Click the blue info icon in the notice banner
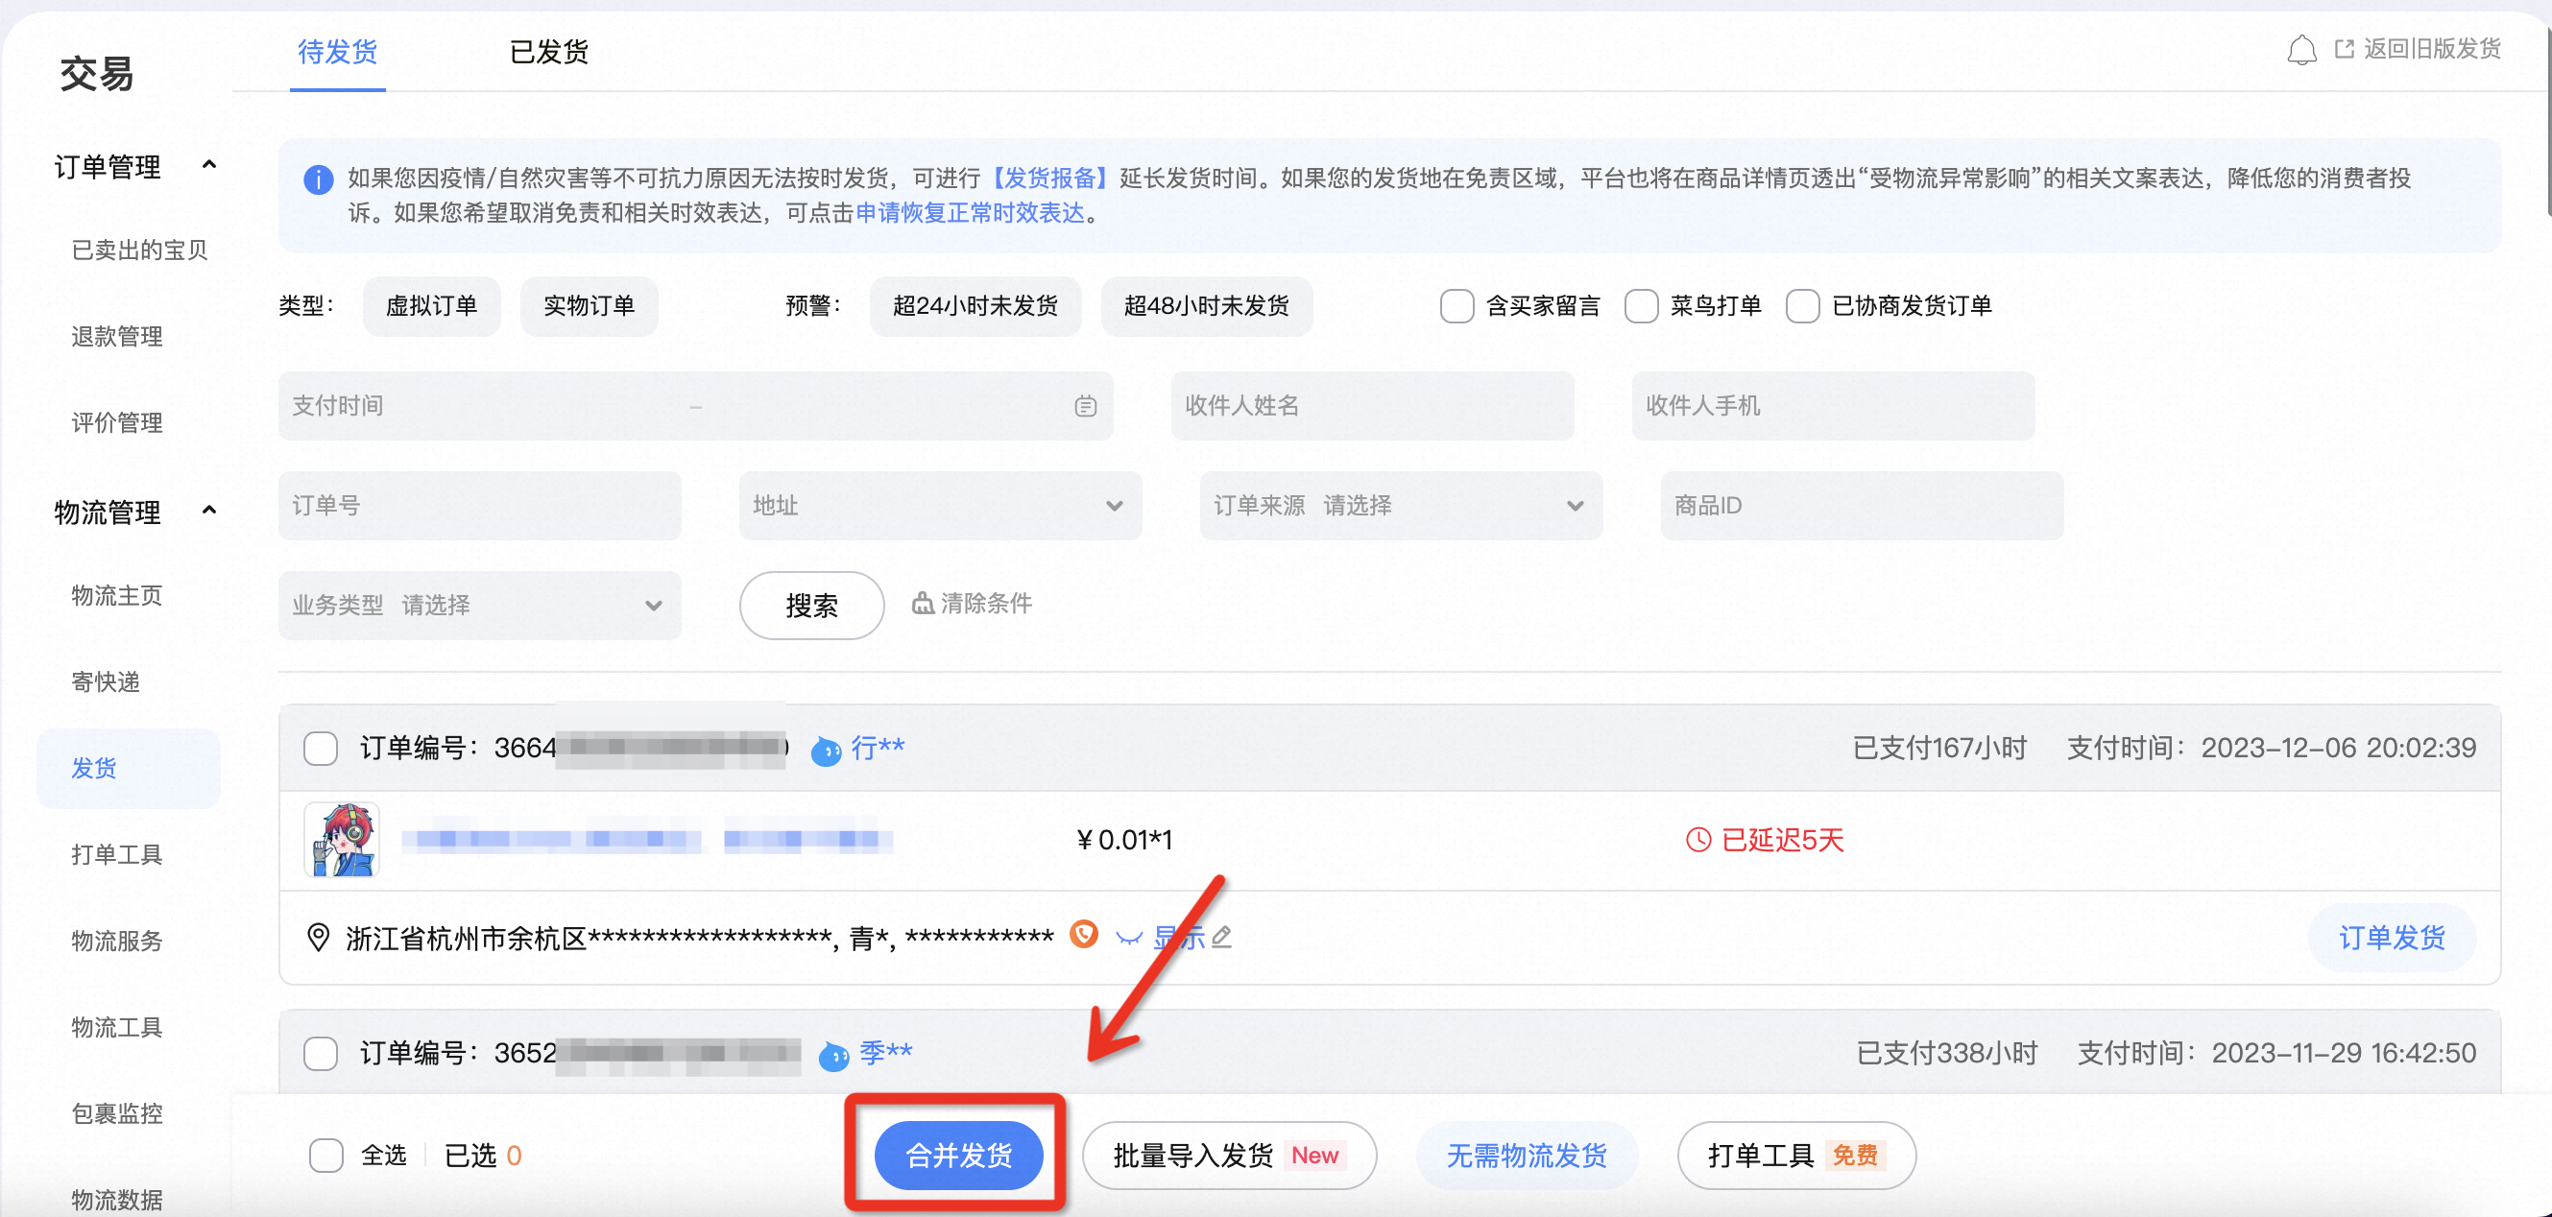Image resolution: width=2552 pixels, height=1217 pixels. (318, 180)
